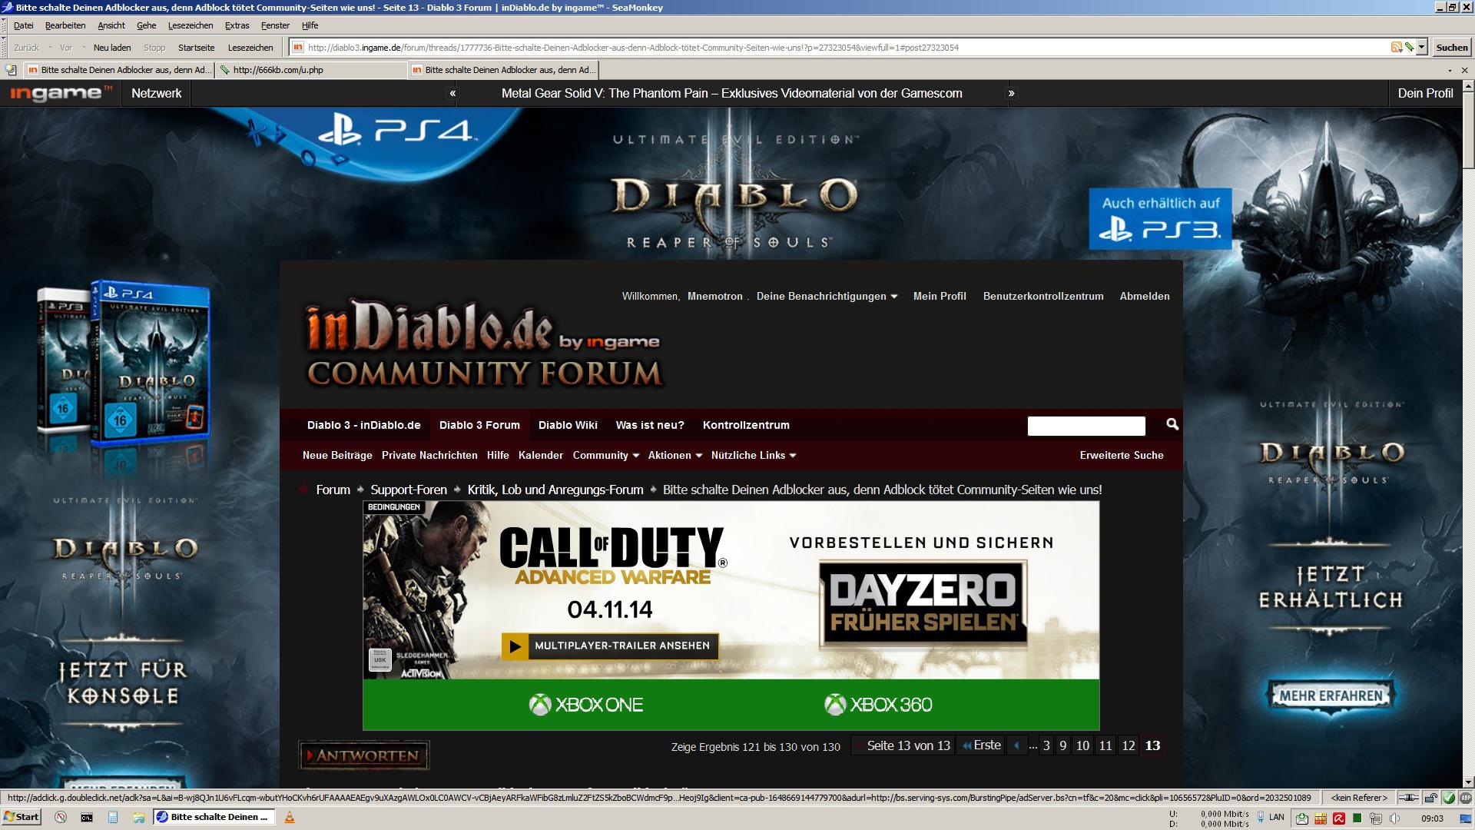Click the MEHR ERFAHREN button in right ad

[1331, 696]
